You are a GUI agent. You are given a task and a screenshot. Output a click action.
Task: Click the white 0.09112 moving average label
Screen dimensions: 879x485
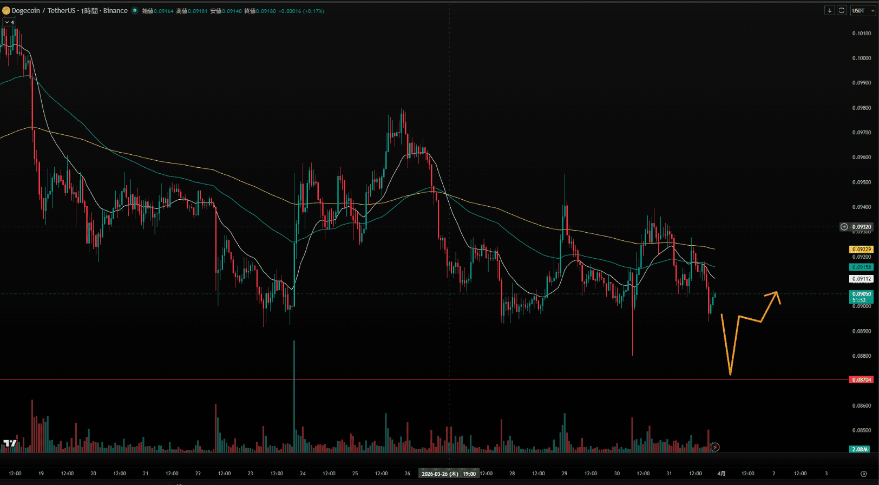(861, 279)
